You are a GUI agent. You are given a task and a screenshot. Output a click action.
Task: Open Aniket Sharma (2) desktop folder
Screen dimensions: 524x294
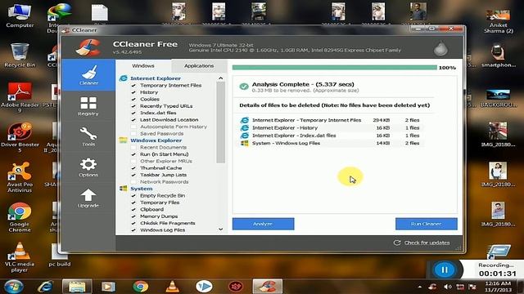click(499, 21)
